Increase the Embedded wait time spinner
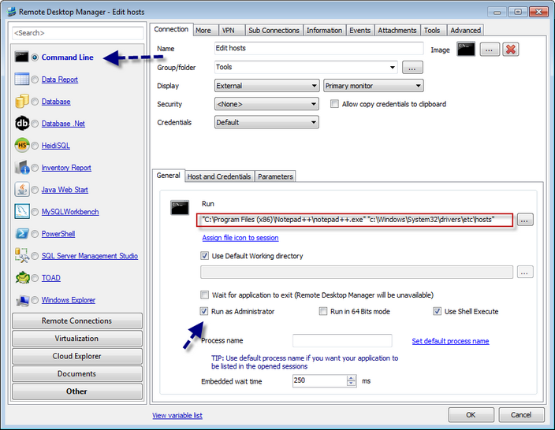555x430 pixels. point(352,377)
